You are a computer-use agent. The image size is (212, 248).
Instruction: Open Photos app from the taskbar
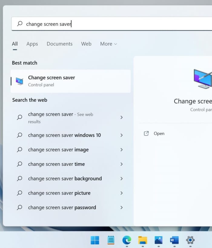coord(159,240)
